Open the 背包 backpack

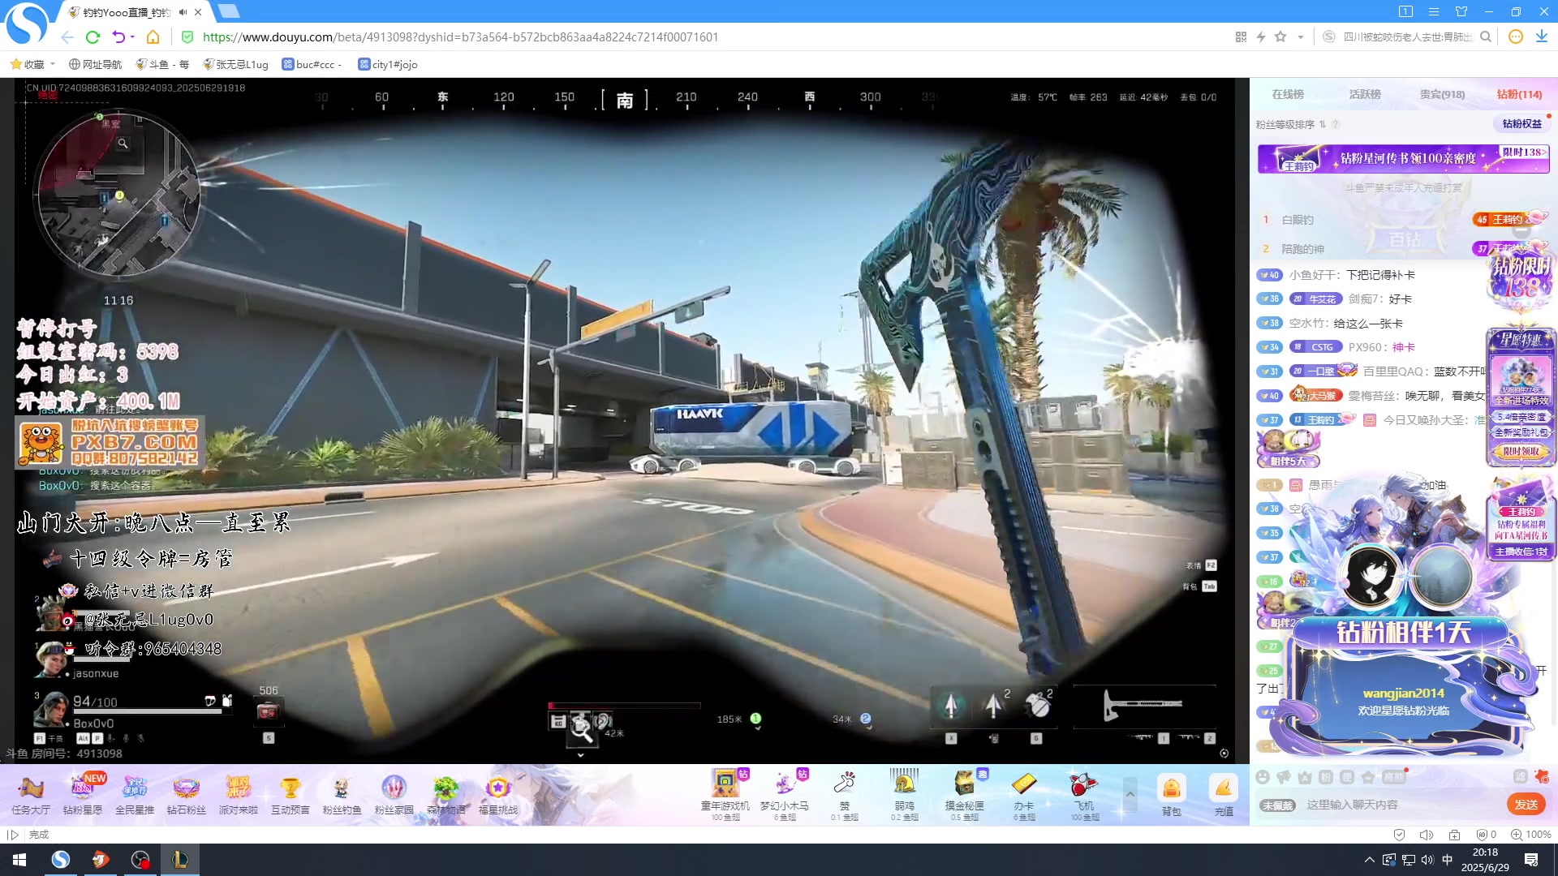point(1171,794)
